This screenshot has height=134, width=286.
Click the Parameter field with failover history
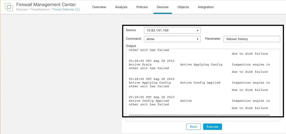click(x=252, y=39)
